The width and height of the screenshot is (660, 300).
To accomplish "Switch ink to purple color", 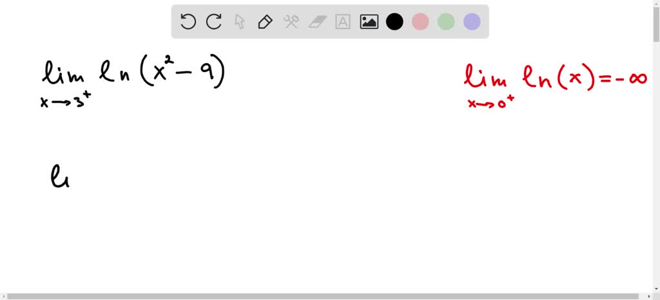I will click(471, 21).
